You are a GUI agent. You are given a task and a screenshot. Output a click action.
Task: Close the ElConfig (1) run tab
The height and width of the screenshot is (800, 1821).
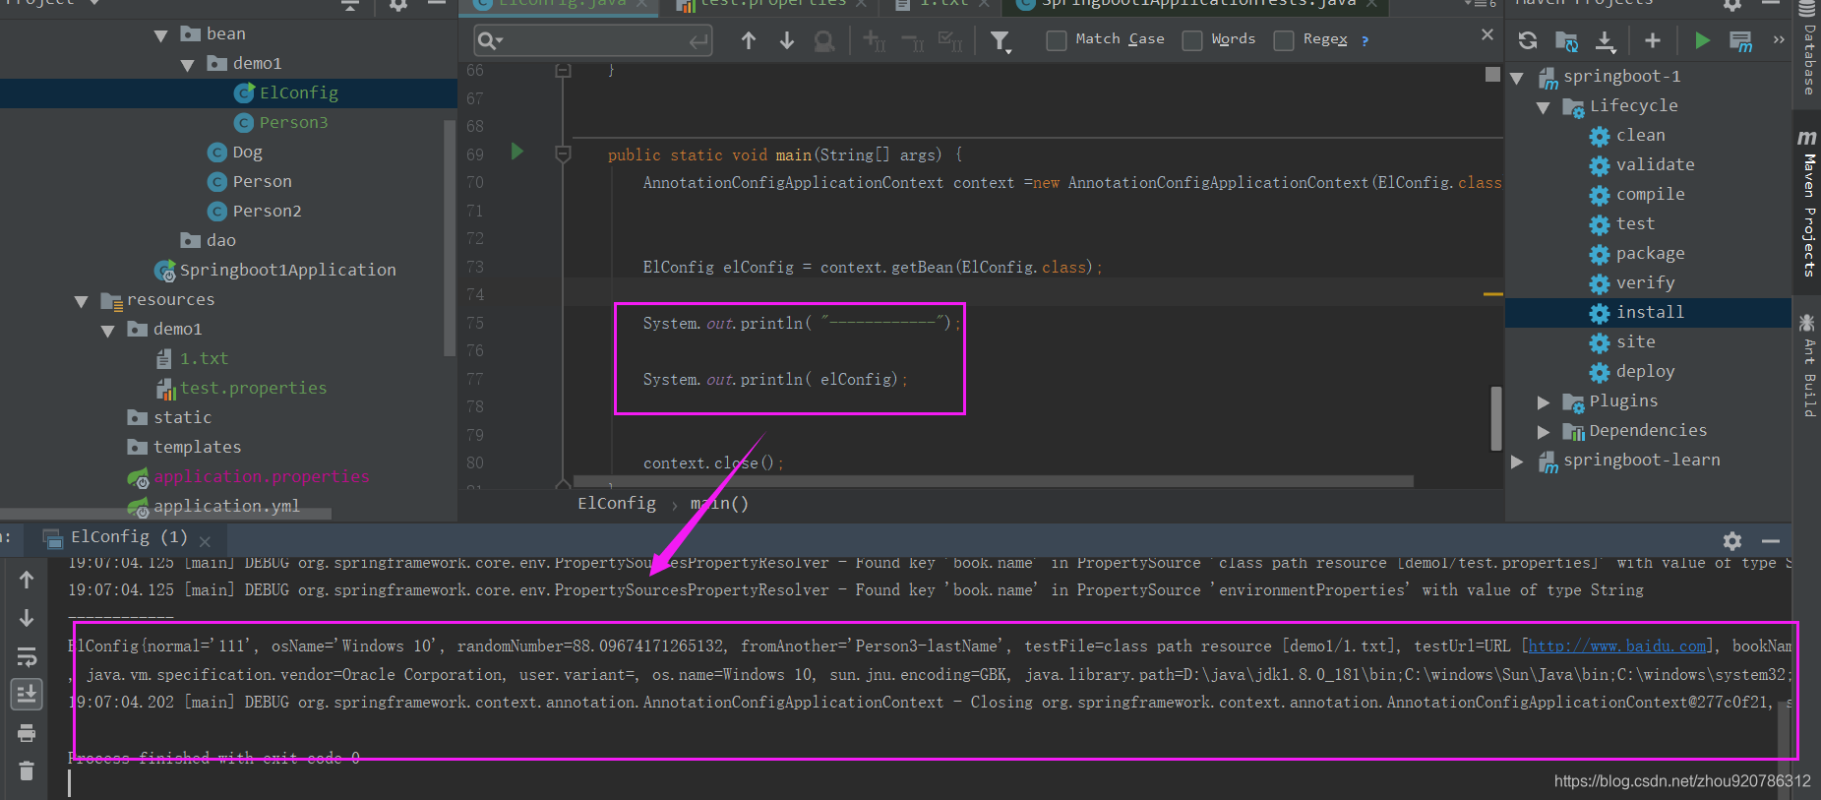(x=205, y=541)
